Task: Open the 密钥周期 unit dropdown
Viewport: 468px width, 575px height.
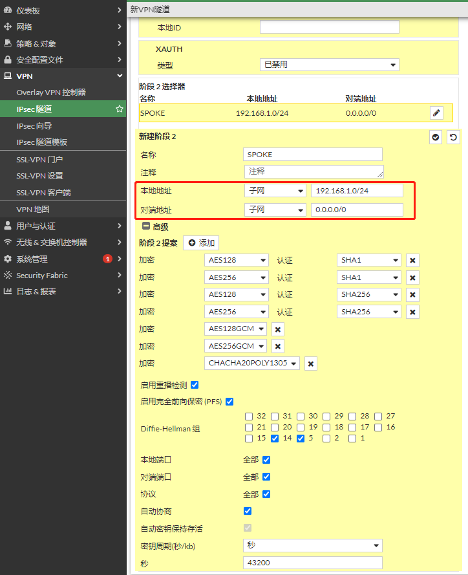Action: click(x=312, y=545)
